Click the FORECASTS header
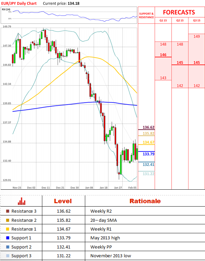This screenshot has height=261, width=205. [179, 12]
